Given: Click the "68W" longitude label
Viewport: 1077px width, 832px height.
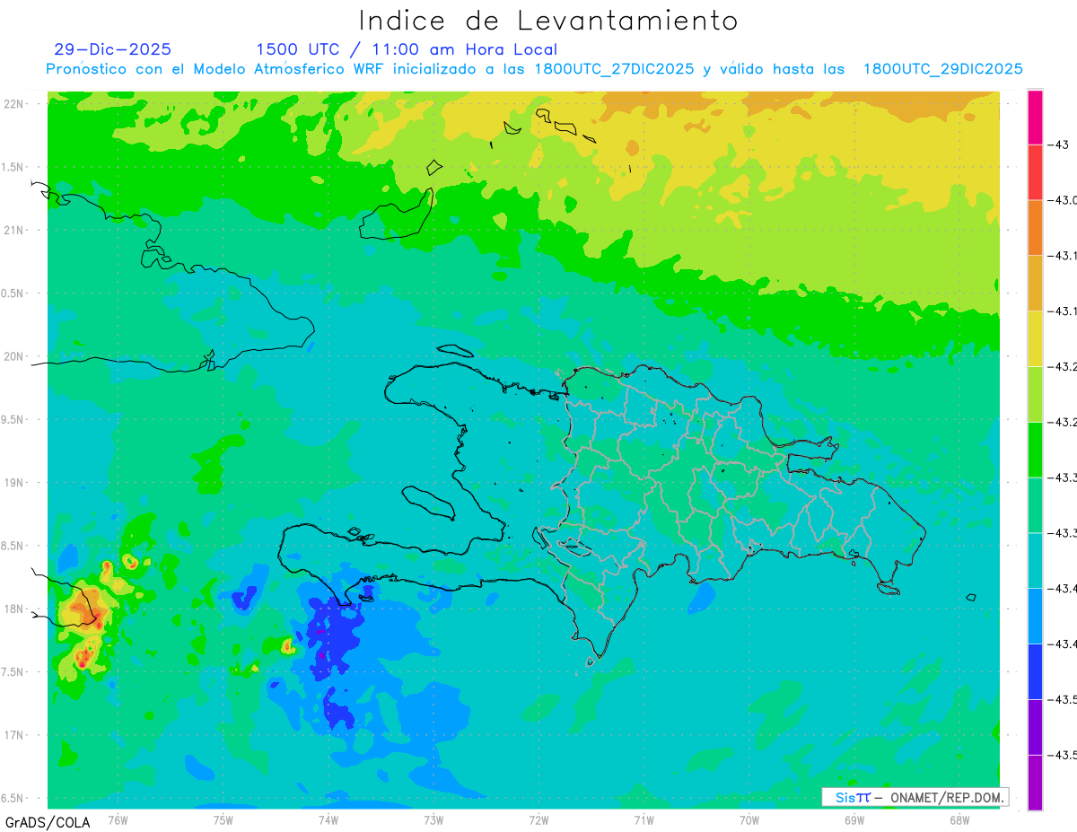Looking at the screenshot, I should 959,819.
